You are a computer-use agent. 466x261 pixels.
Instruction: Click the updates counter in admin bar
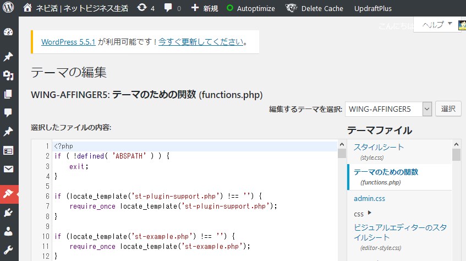tap(146, 8)
